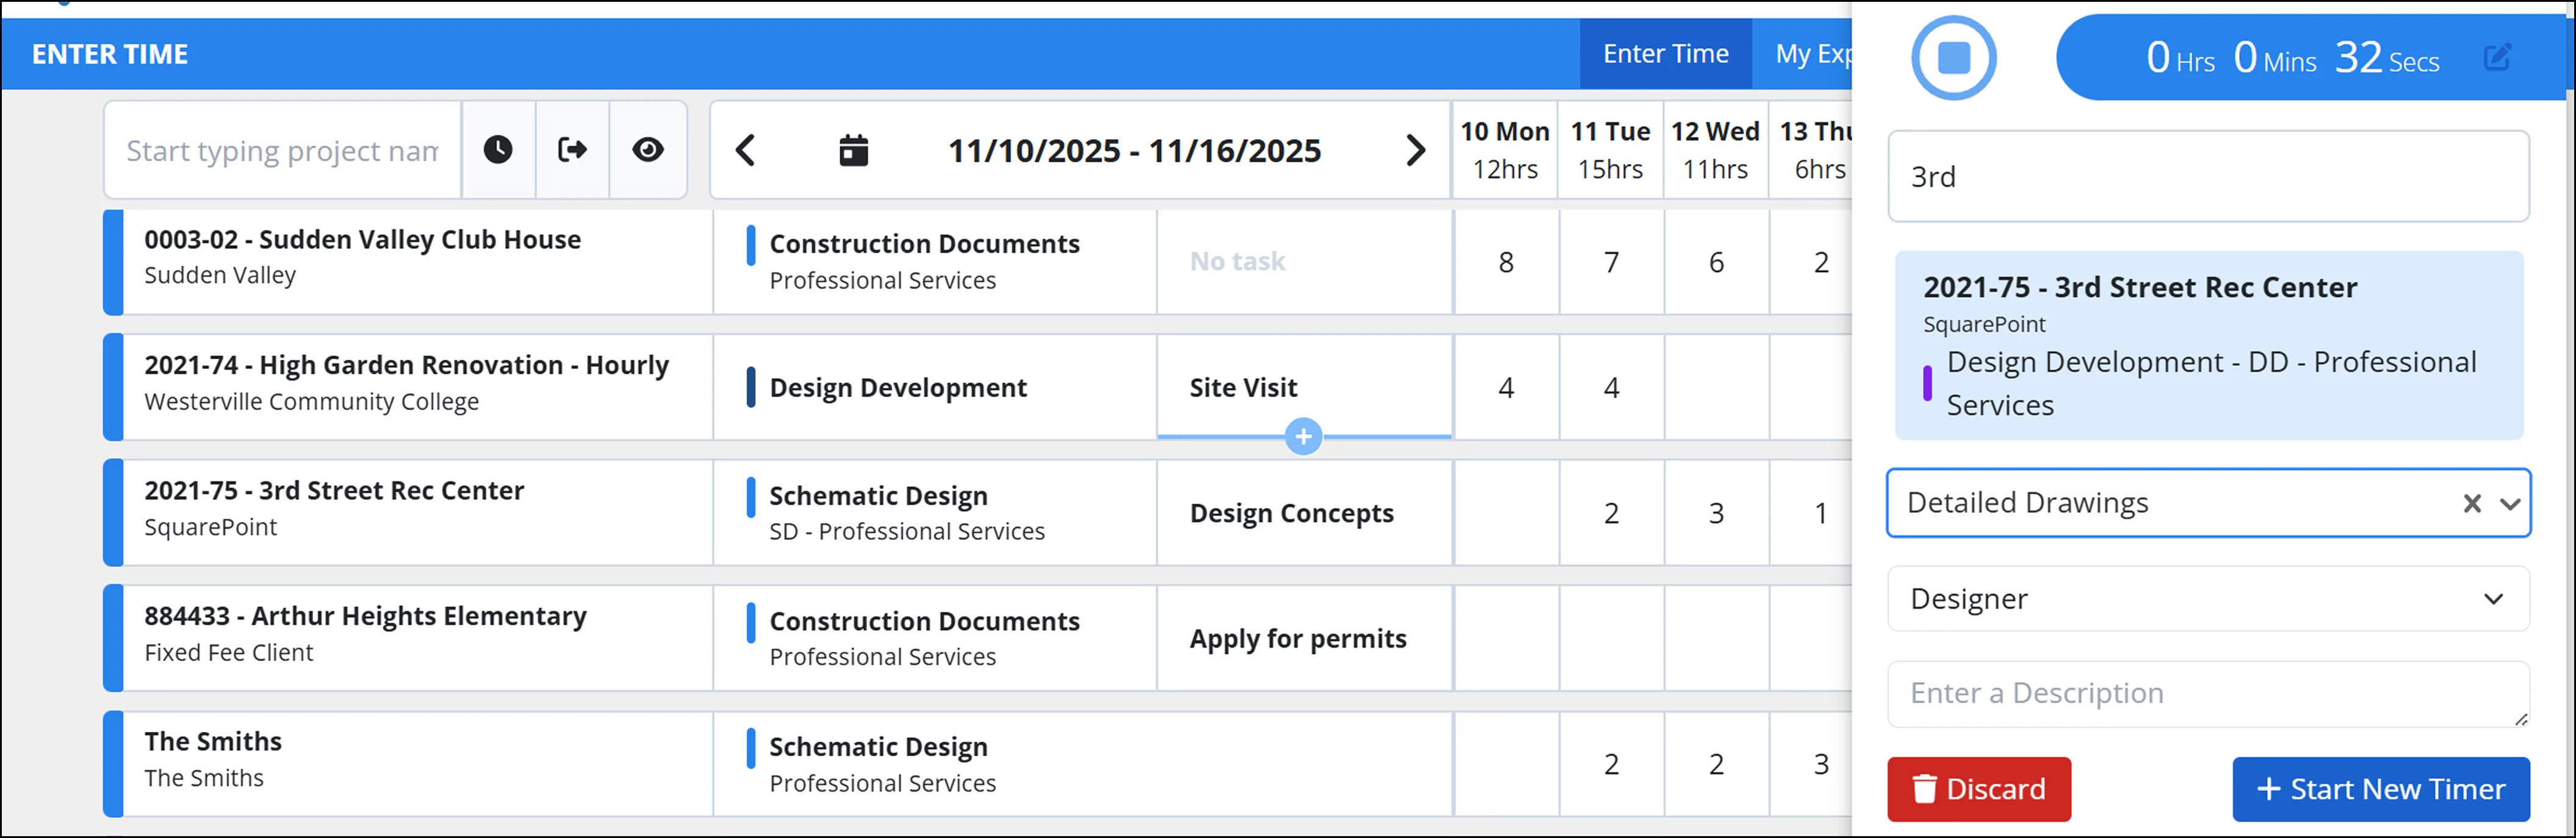The width and height of the screenshot is (2576, 838).
Task: Start a new timer
Action: (x=2381, y=789)
